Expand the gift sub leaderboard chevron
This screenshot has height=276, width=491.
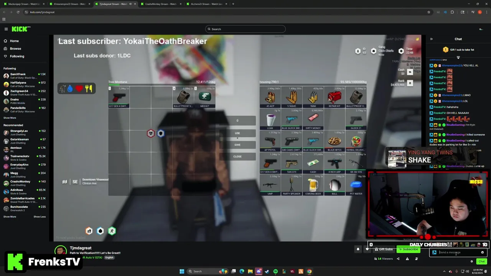458,57
